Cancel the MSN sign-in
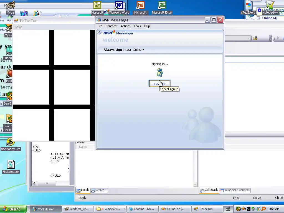284x213 pixels. click(x=159, y=84)
